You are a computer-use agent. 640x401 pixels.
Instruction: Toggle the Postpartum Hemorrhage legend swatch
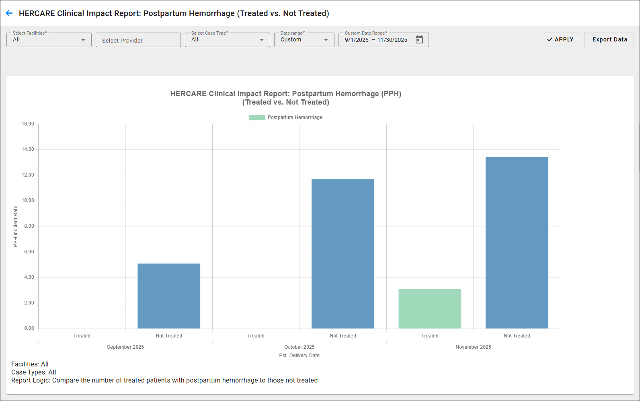(257, 117)
